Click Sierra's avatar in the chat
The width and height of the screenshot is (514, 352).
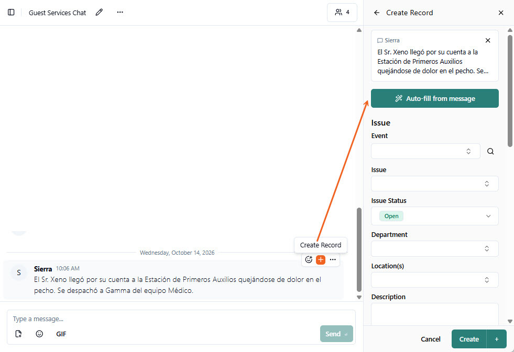click(x=19, y=273)
